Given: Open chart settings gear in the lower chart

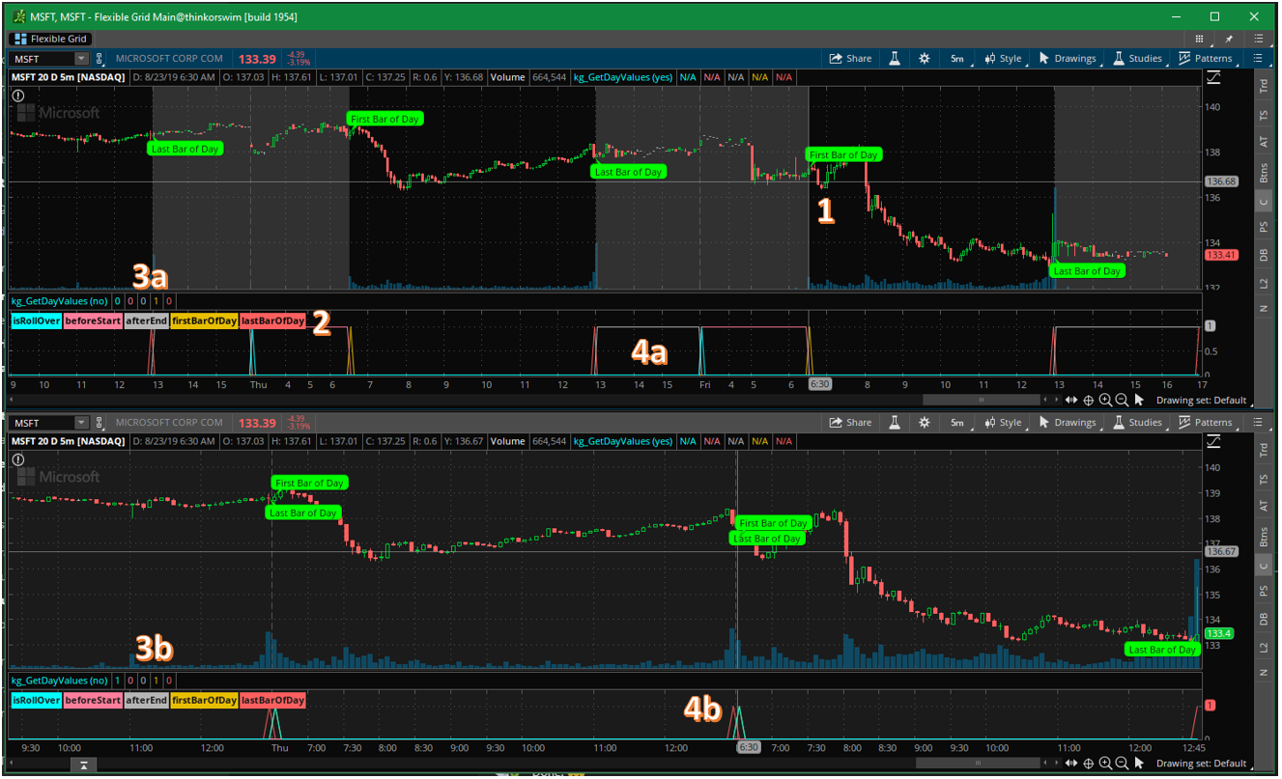Looking at the screenshot, I should [925, 423].
